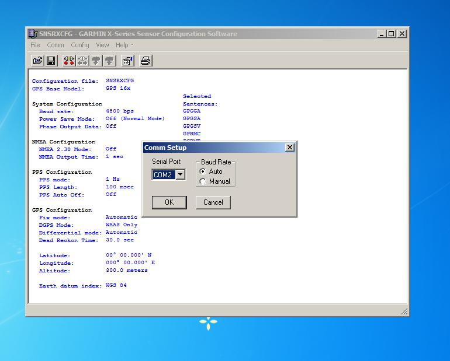Click the grayed upload-arrow toolbar icon
This screenshot has width=450, height=361.
tap(109, 61)
